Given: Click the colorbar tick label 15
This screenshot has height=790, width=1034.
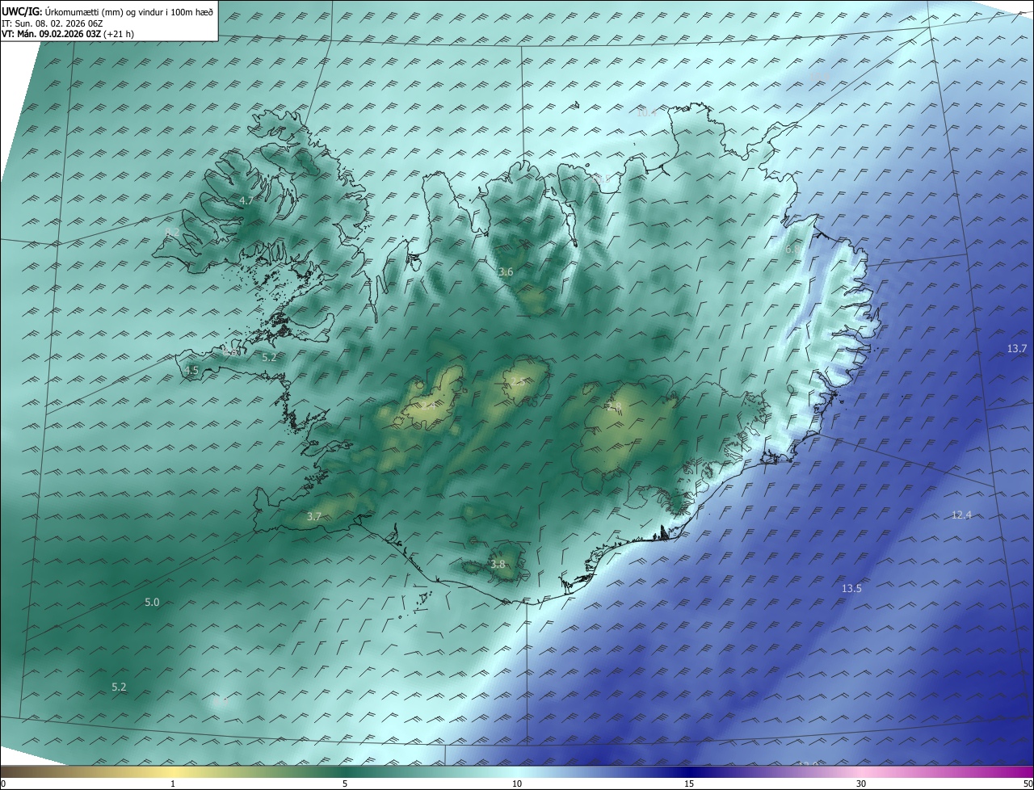Looking at the screenshot, I should 689,784.
